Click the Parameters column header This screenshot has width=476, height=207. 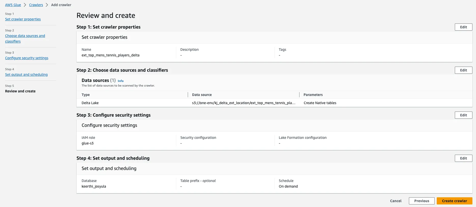tap(313, 95)
